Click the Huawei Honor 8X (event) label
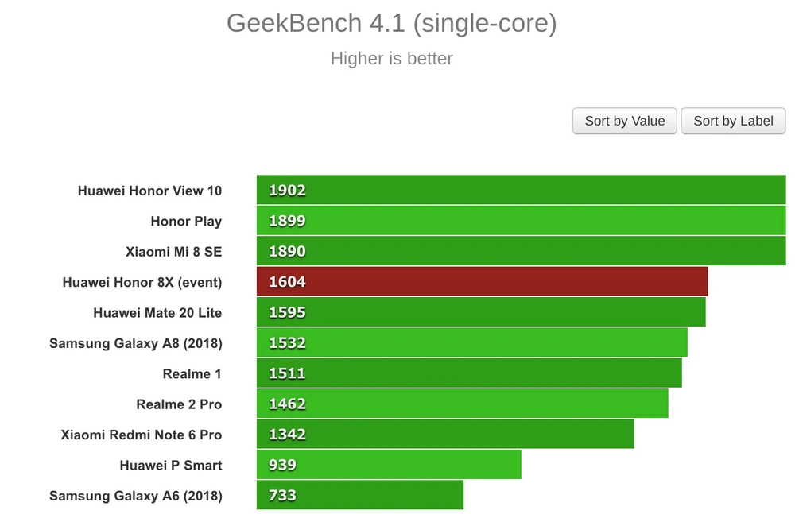The height and width of the screenshot is (514, 795). click(x=142, y=282)
